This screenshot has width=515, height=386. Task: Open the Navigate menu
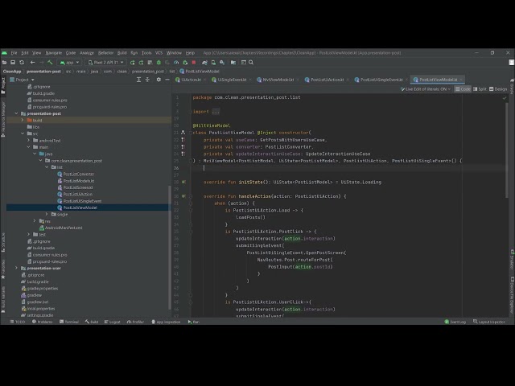[x=54, y=53]
